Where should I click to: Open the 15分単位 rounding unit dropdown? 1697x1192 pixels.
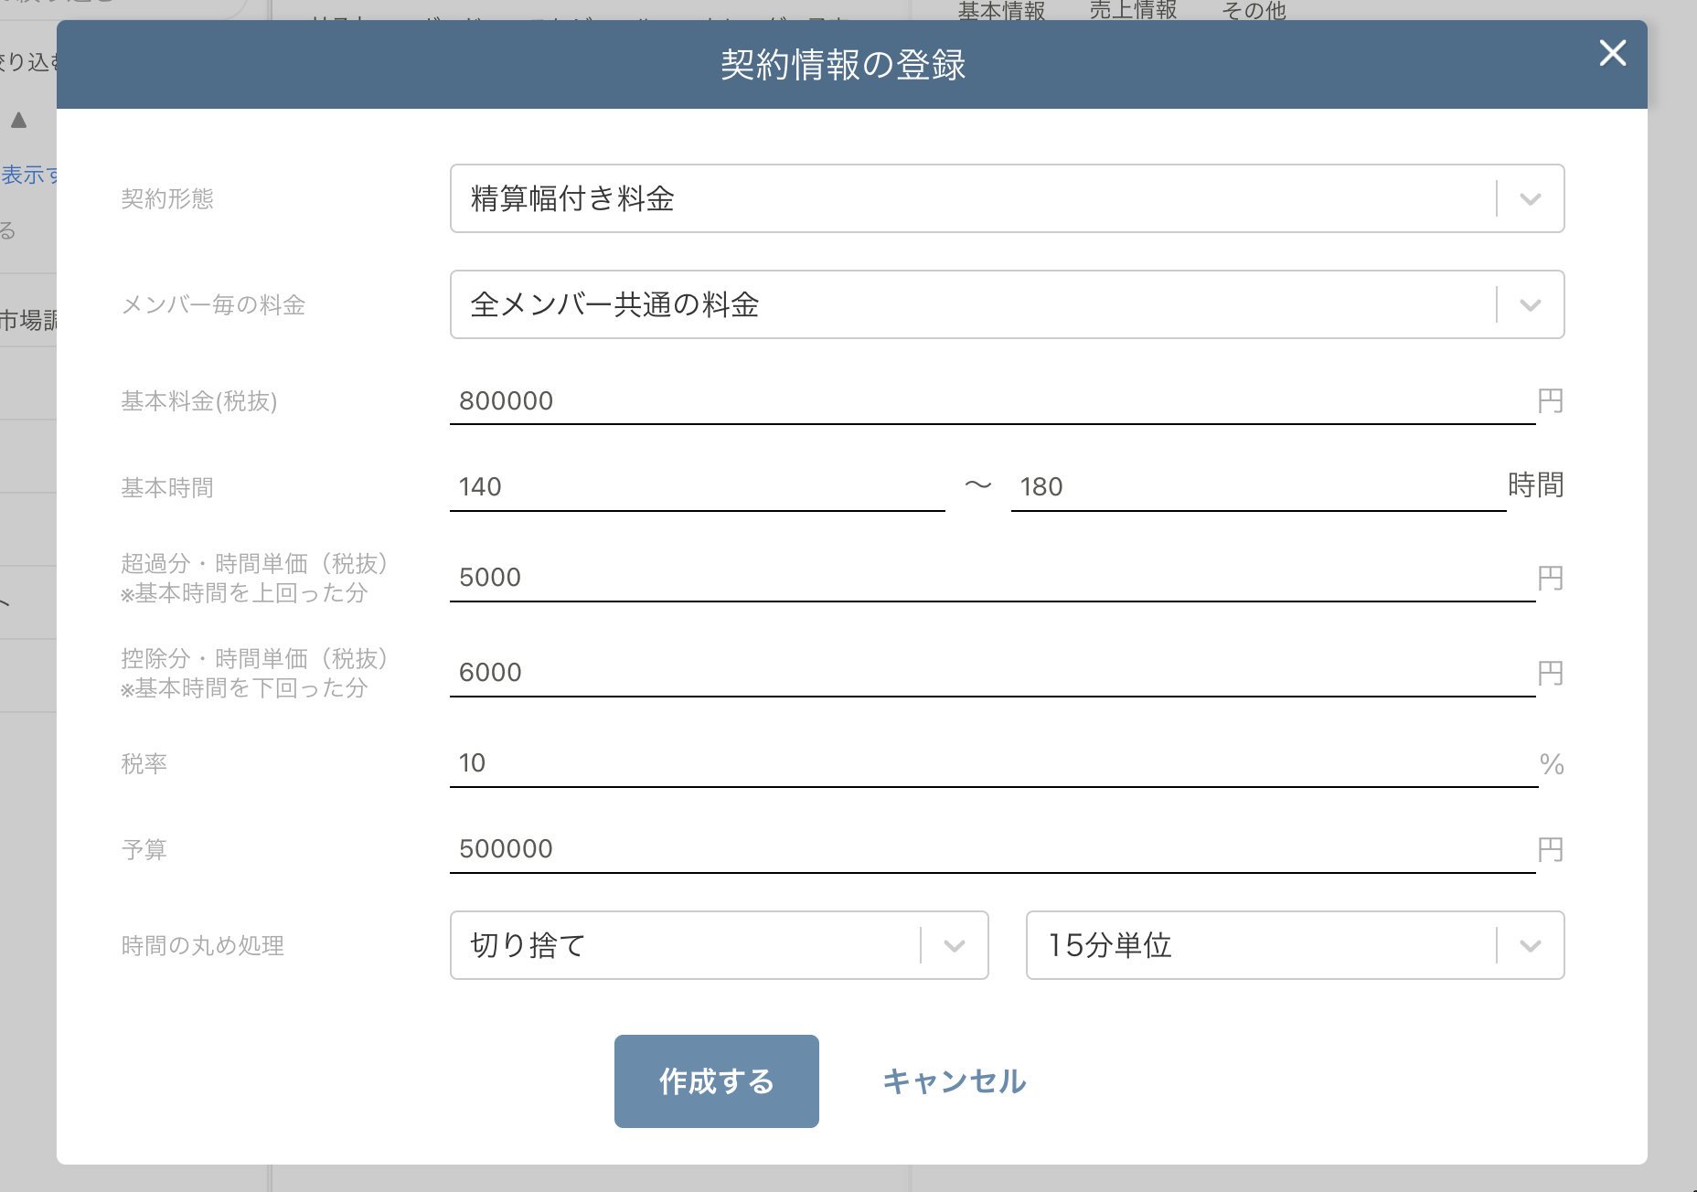1260,945
